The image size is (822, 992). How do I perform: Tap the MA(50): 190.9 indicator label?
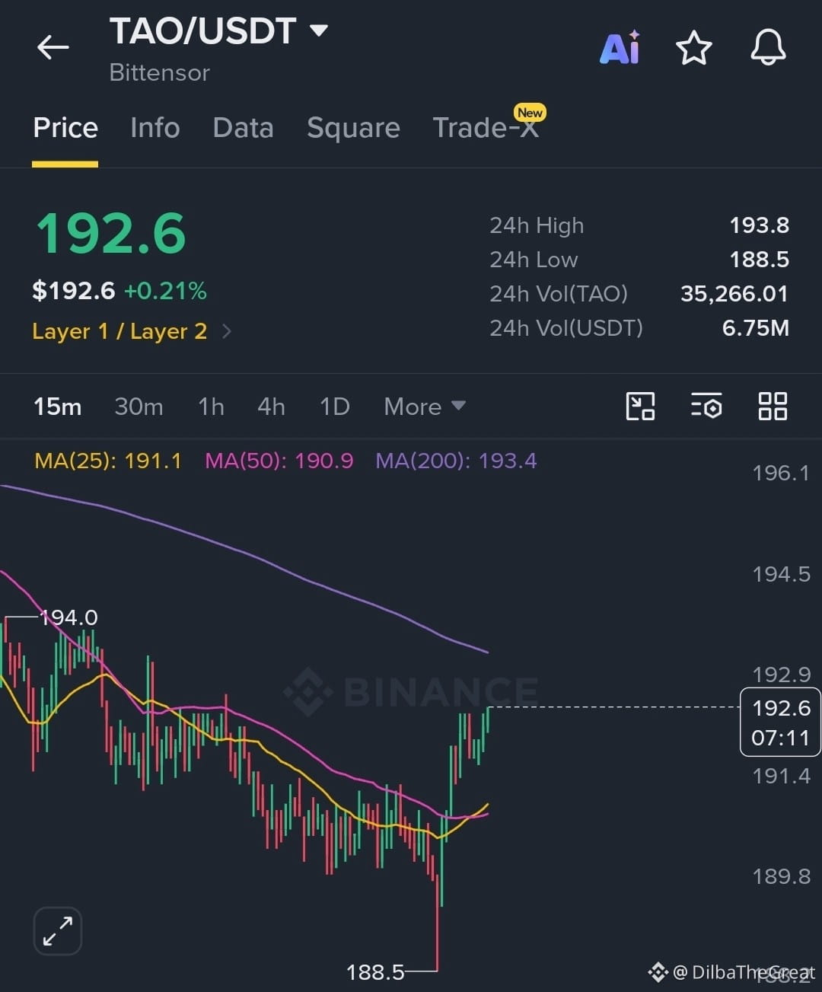[x=279, y=461]
